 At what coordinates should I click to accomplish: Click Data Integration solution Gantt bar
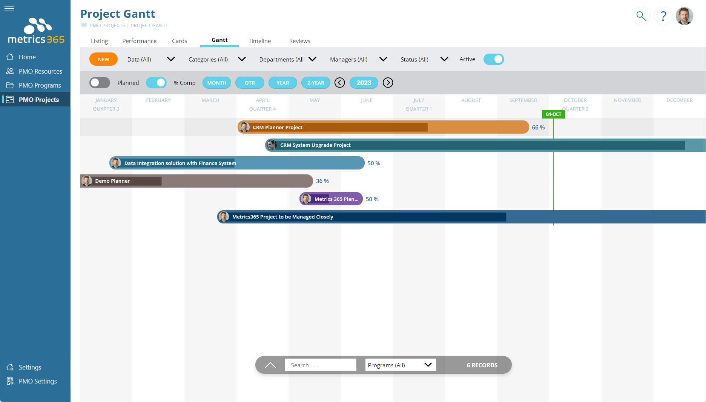(237, 163)
